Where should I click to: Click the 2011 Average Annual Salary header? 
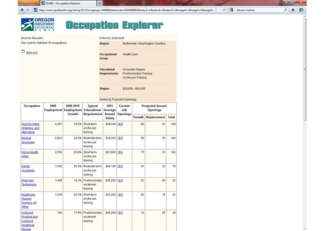(x=109, y=112)
